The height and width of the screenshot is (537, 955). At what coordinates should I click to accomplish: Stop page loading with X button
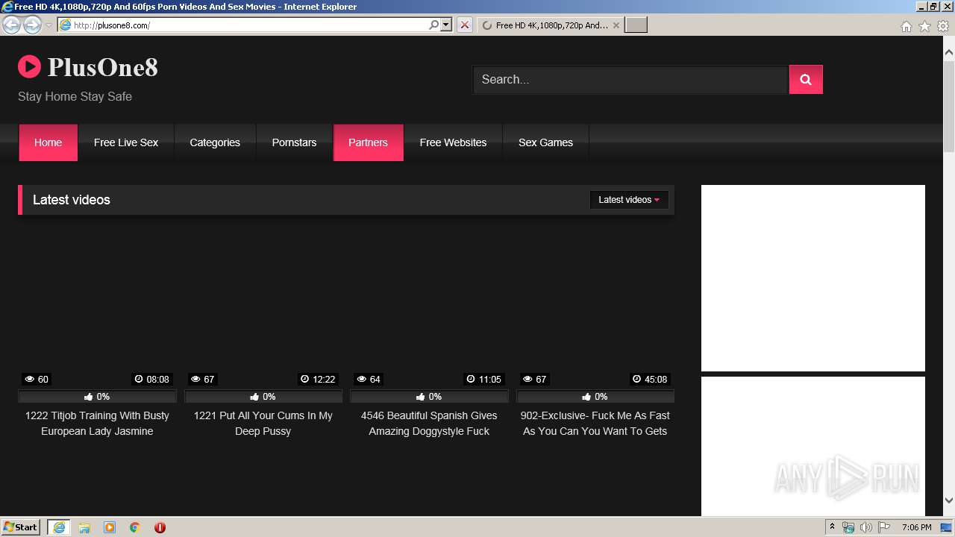(x=464, y=25)
